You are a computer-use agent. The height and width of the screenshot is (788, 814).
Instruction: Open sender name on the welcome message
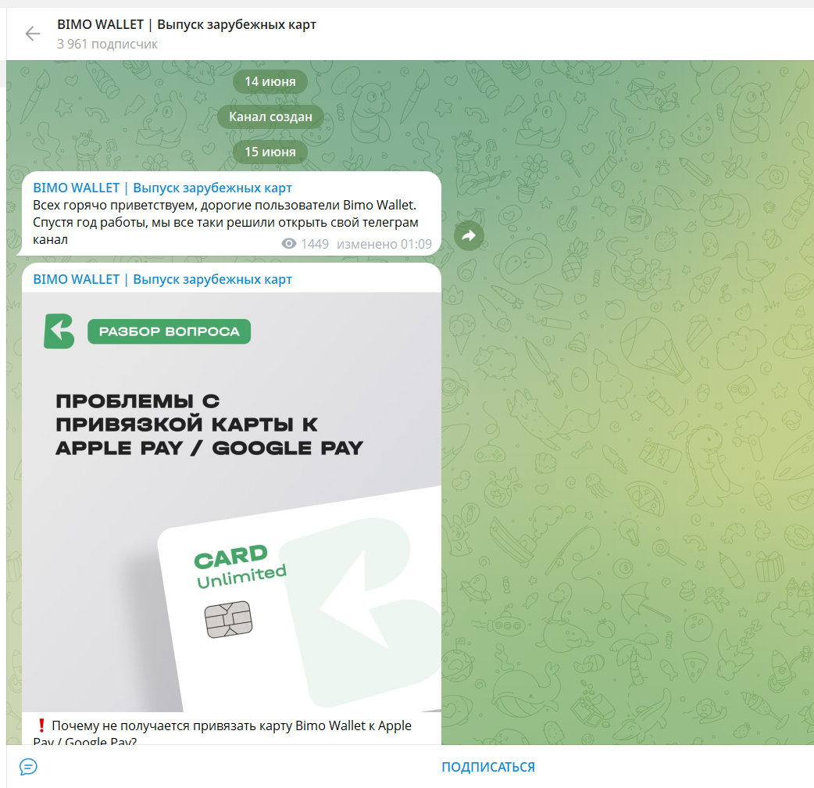[x=162, y=188]
